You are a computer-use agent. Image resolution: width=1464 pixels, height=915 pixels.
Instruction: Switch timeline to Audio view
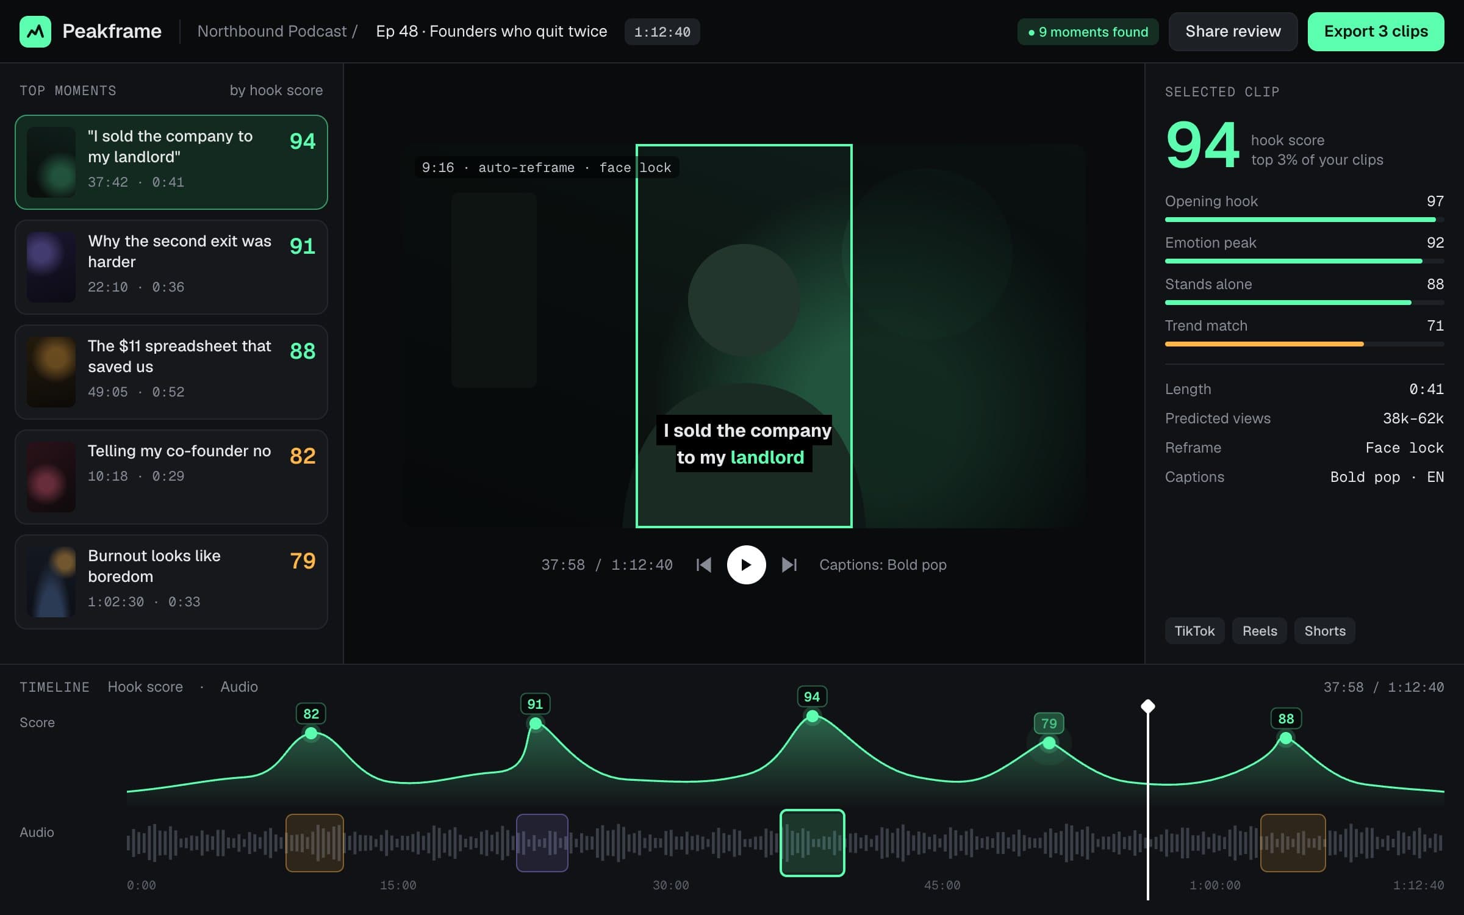coord(239,687)
